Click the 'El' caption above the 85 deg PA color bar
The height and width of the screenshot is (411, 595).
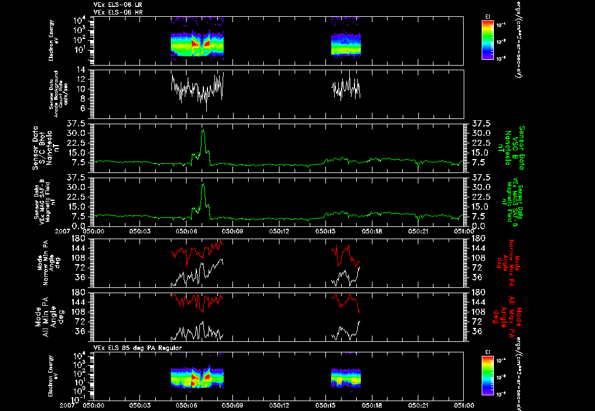488,352
